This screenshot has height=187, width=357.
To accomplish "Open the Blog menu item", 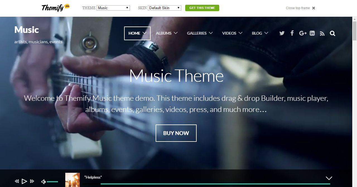I will [x=257, y=33].
